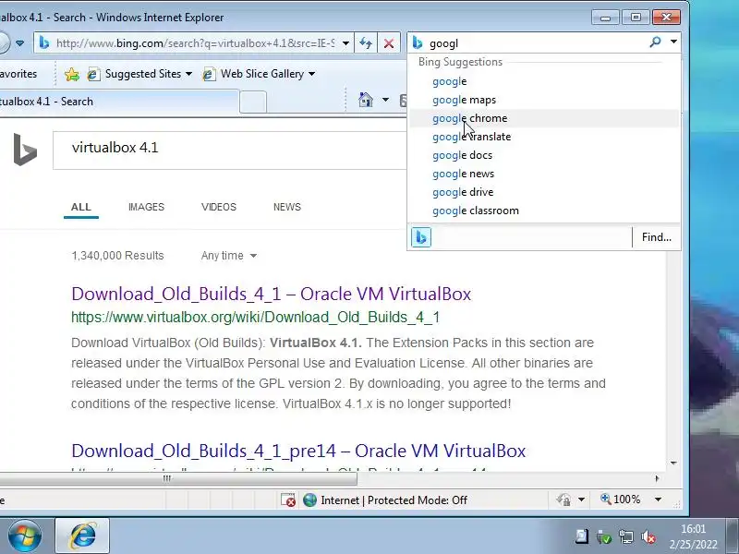The width and height of the screenshot is (739, 554).
Task: Switch to the VIDEOS results tab
Action: click(x=219, y=207)
